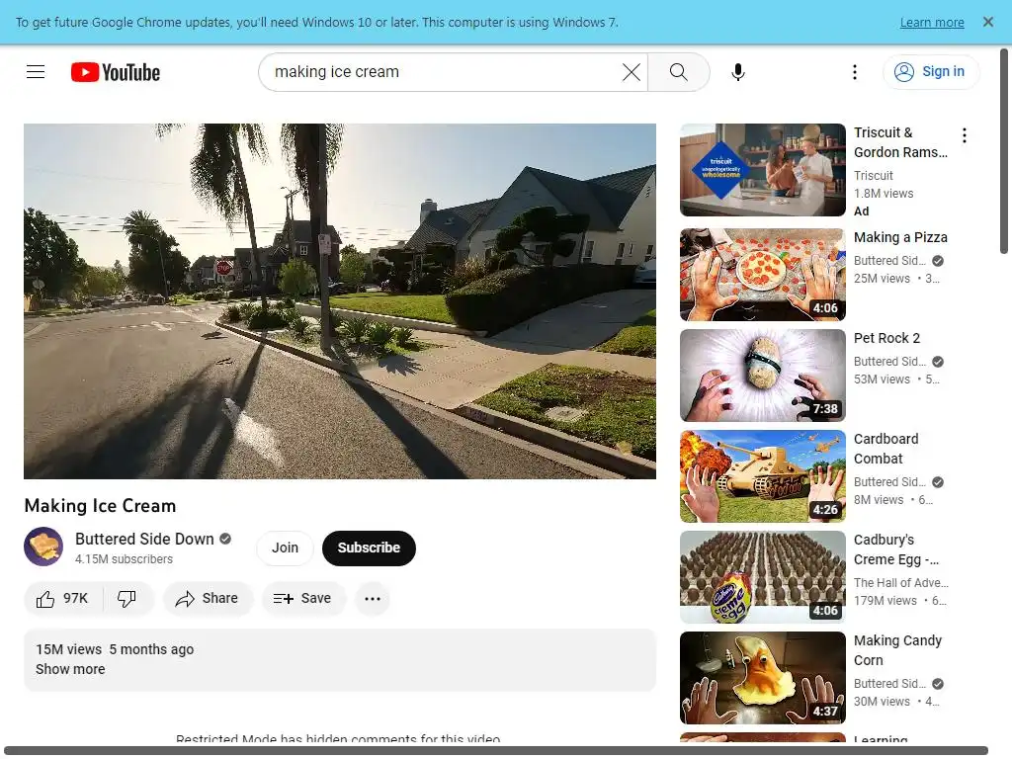The height and width of the screenshot is (759, 1012).
Task: Click the Join button
Action: click(x=285, y=548)
